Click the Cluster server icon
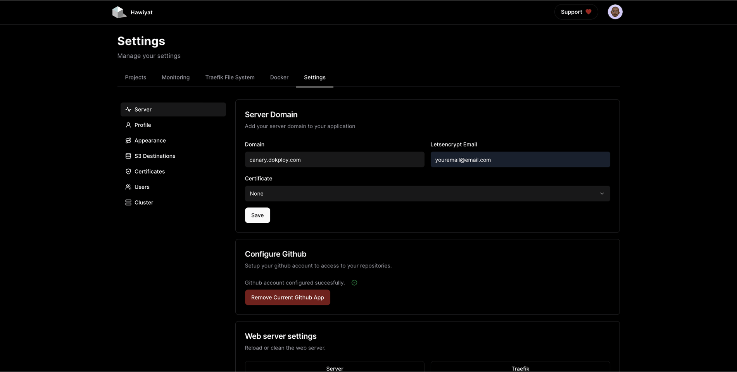 (x=128, y=203)
